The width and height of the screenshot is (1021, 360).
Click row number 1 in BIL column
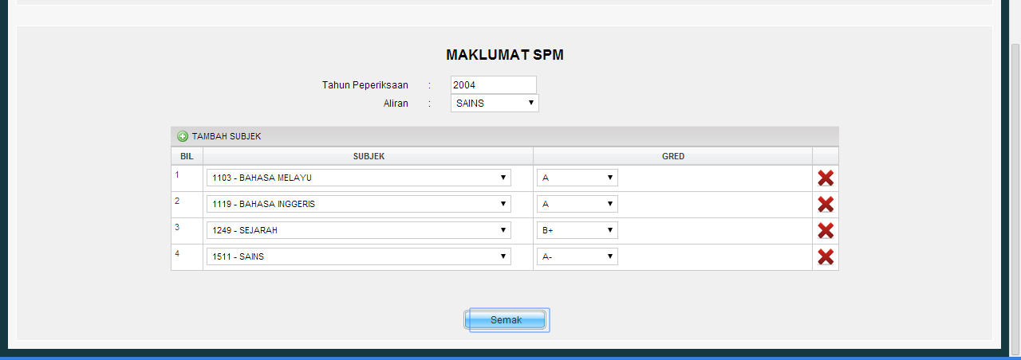[178, 174]
